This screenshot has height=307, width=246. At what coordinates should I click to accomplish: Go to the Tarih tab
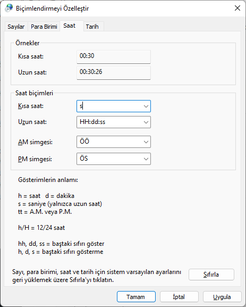[94, 27]
